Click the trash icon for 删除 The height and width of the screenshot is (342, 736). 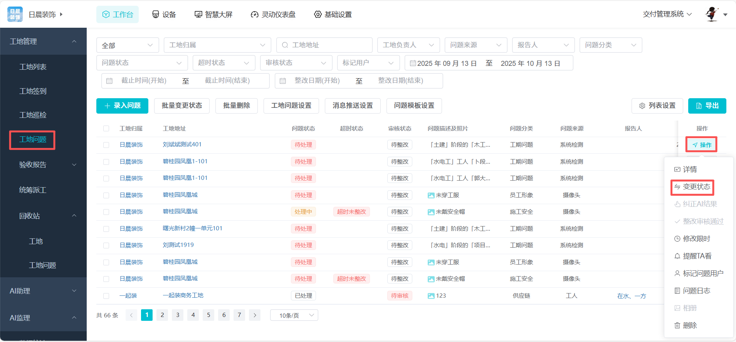click(677, 325)
